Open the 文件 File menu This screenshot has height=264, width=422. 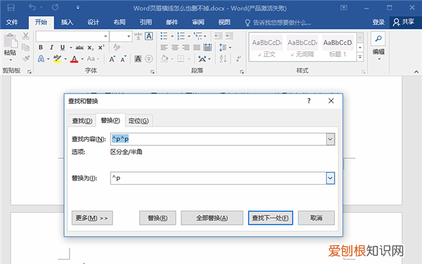12,22
